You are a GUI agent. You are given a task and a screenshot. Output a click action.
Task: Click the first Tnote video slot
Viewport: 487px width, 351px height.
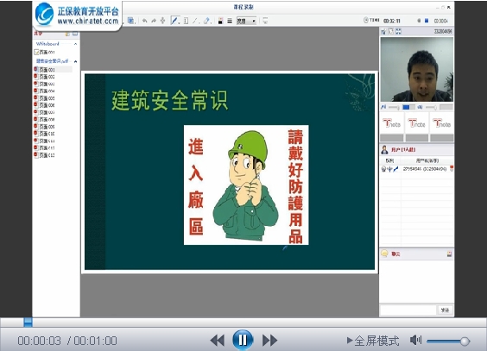392,123
